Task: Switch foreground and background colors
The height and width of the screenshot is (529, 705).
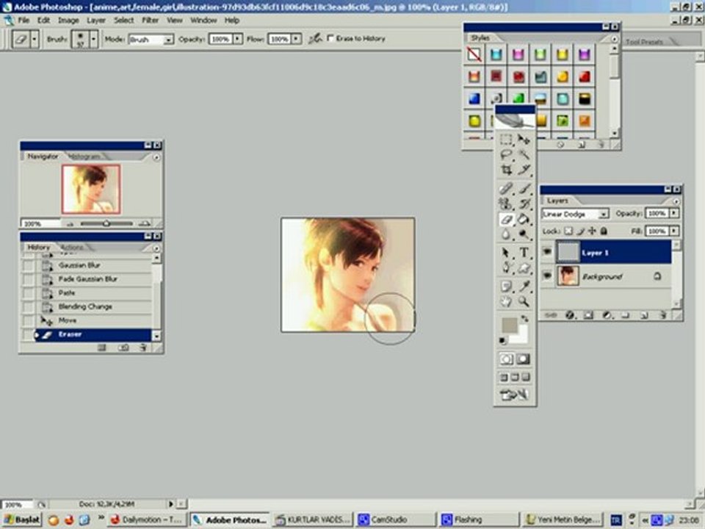Action: pos(524,318)
